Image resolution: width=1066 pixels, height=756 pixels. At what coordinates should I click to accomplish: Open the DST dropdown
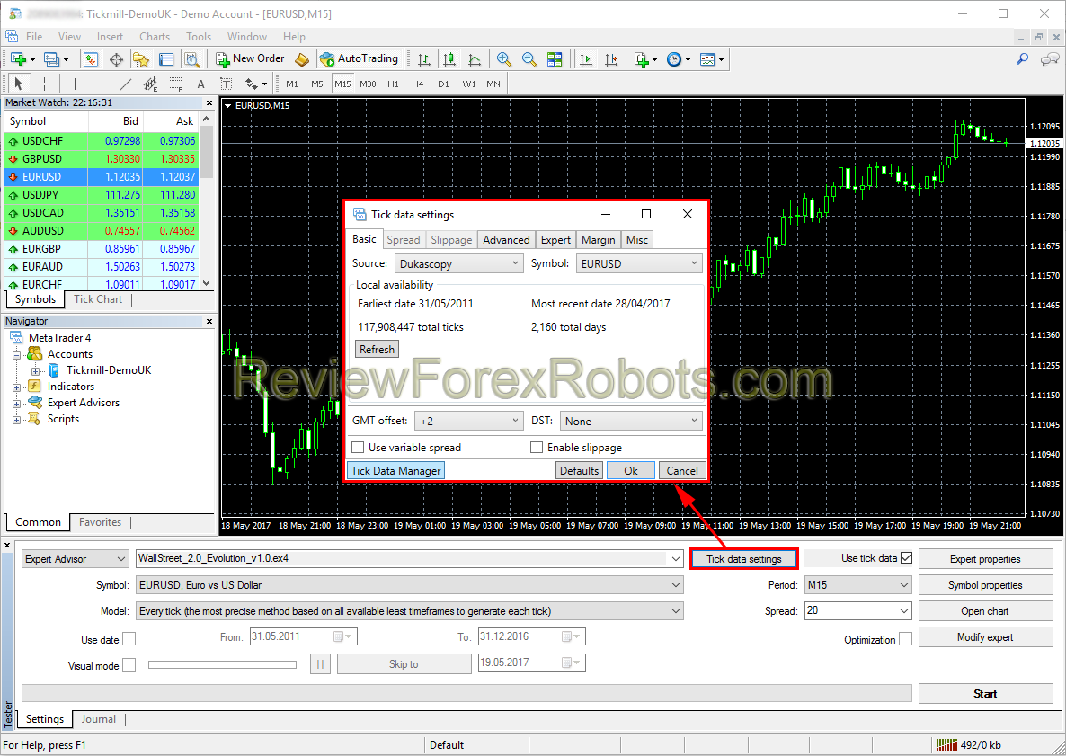[x=631, y=421]
